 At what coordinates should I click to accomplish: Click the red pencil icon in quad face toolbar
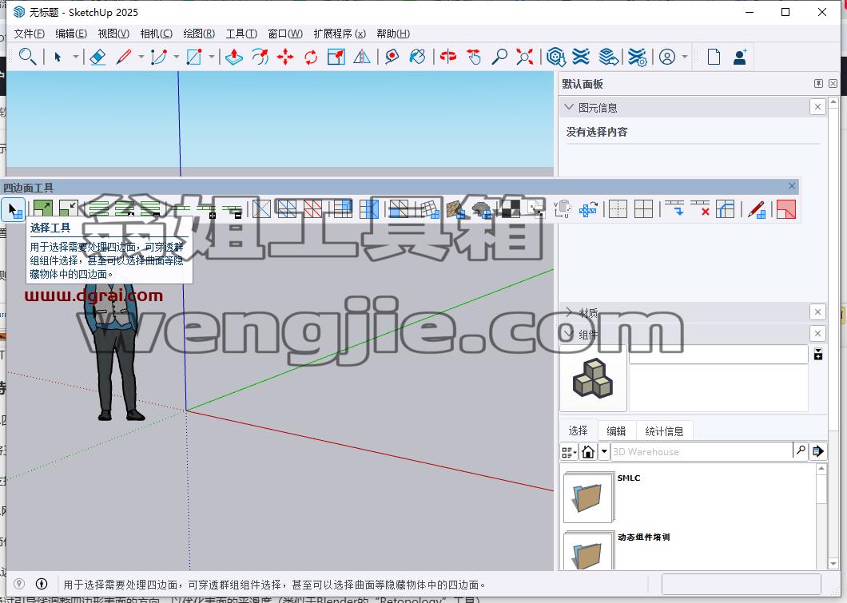tap(756, 209)
